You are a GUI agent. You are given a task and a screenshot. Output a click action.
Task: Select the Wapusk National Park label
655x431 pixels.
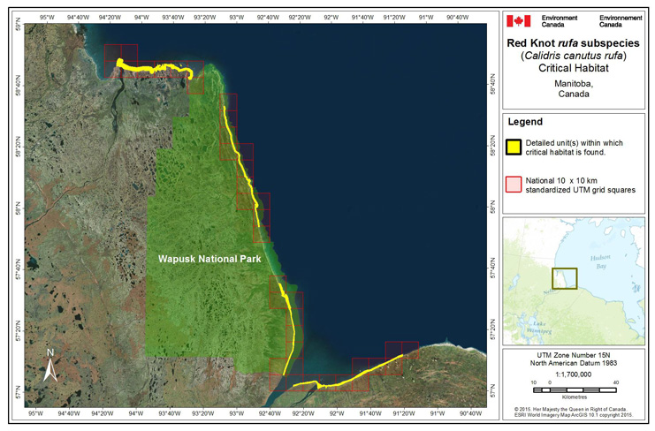[x=201, y=260]
